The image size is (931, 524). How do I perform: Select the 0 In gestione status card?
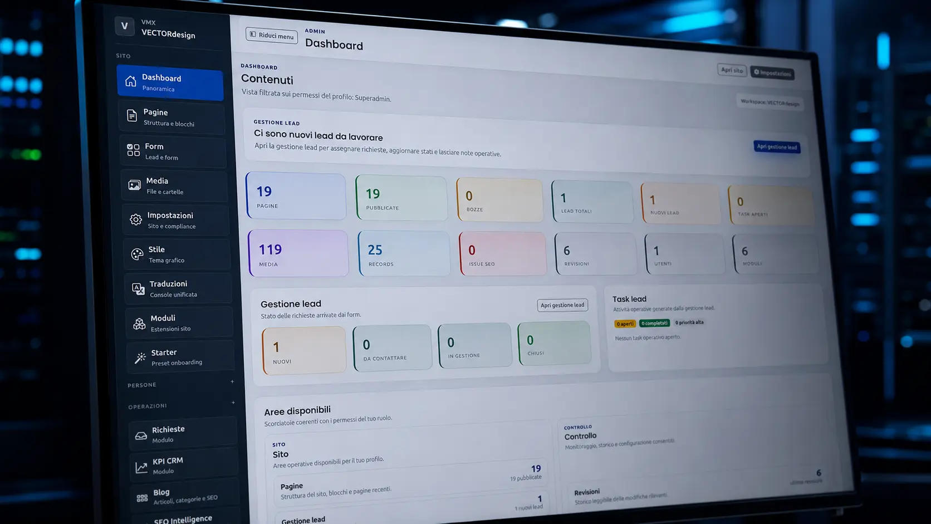pos(474,345)
